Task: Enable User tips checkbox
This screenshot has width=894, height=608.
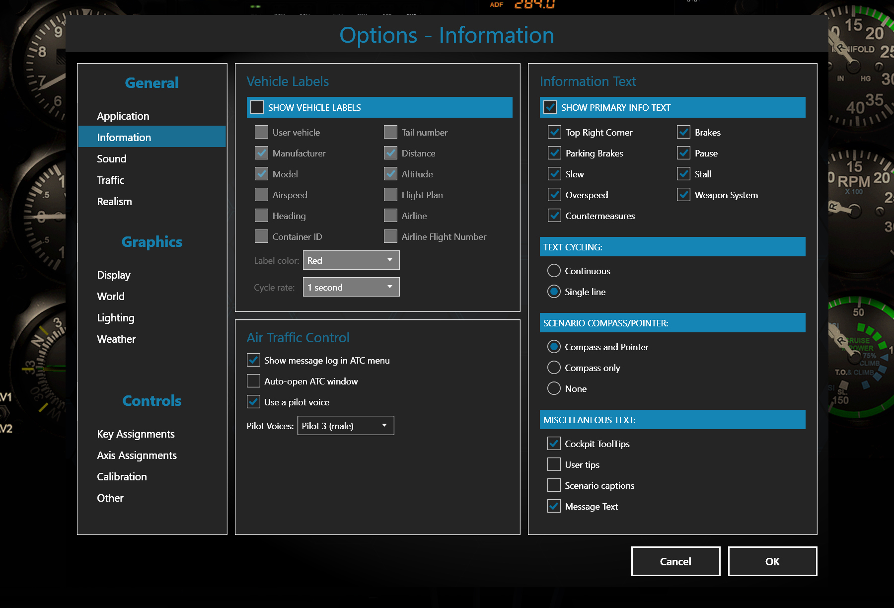Action: pos(554,464)
